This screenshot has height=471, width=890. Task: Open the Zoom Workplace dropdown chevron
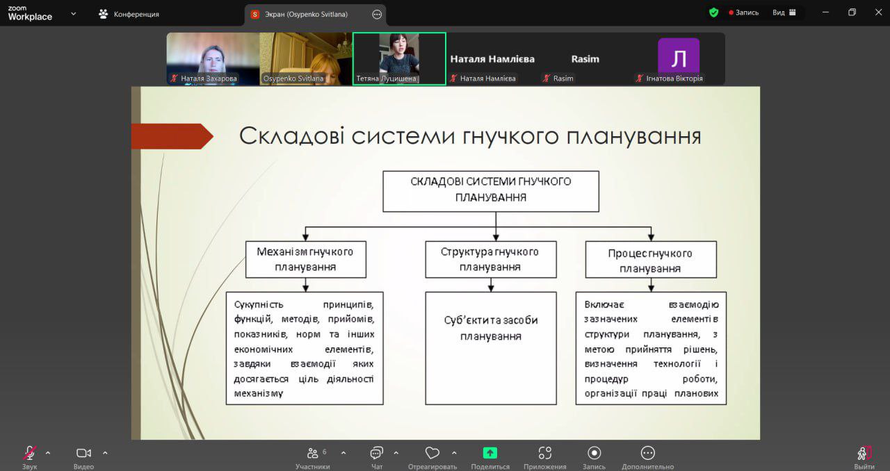tap(73, 13)
